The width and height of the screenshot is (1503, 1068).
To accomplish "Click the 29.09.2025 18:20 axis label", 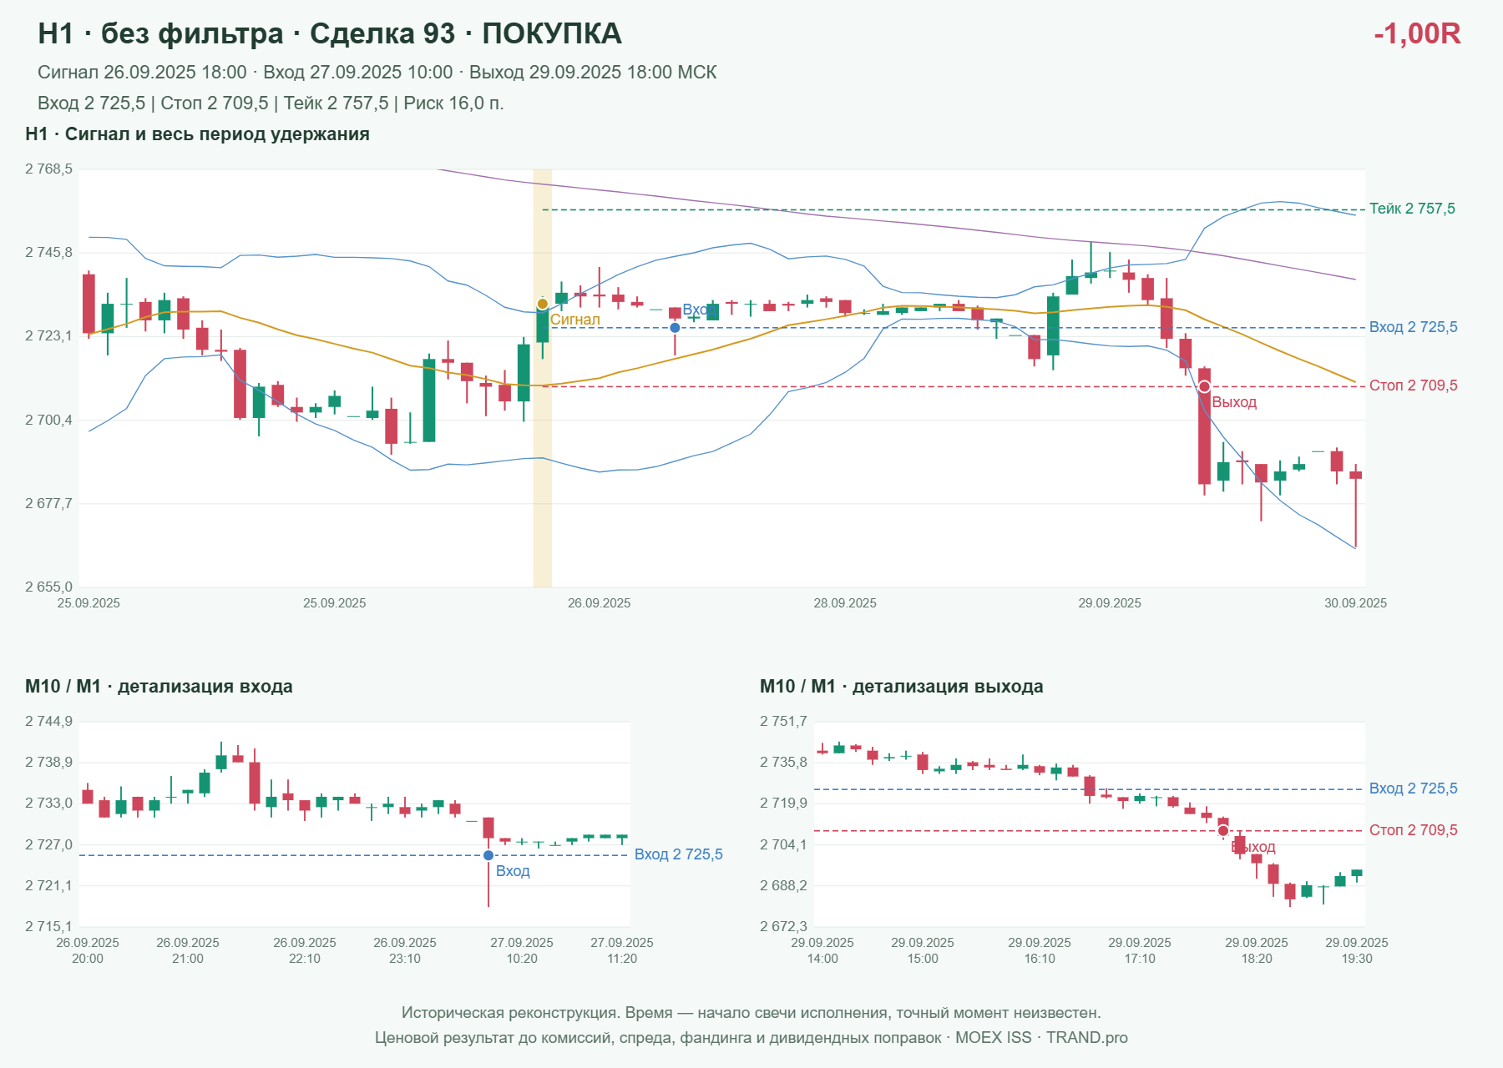I will (1257, 950).
